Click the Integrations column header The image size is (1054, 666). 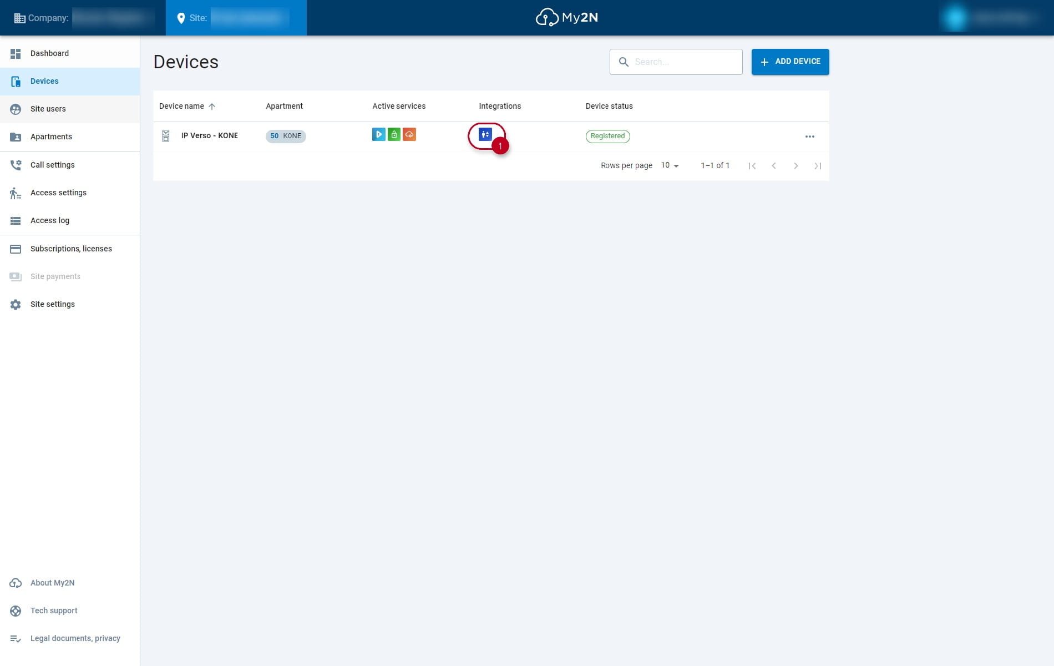coord(500,106)
